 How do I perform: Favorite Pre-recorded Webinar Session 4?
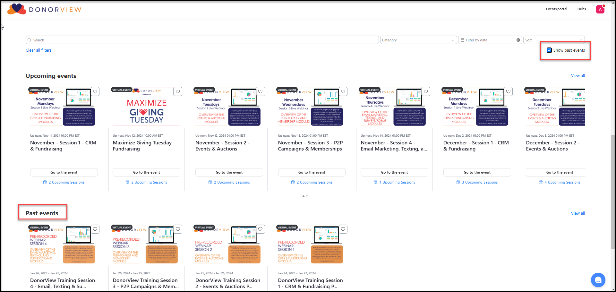pos(95,229)
